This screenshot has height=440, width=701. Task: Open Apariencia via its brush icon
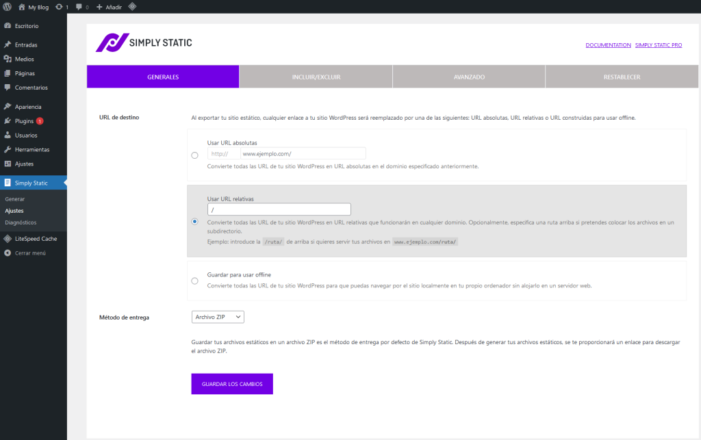[8, 106]
